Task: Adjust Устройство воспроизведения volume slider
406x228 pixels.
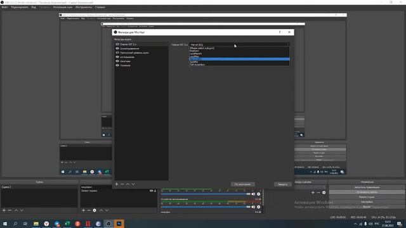Action: [x=206, y=207]
